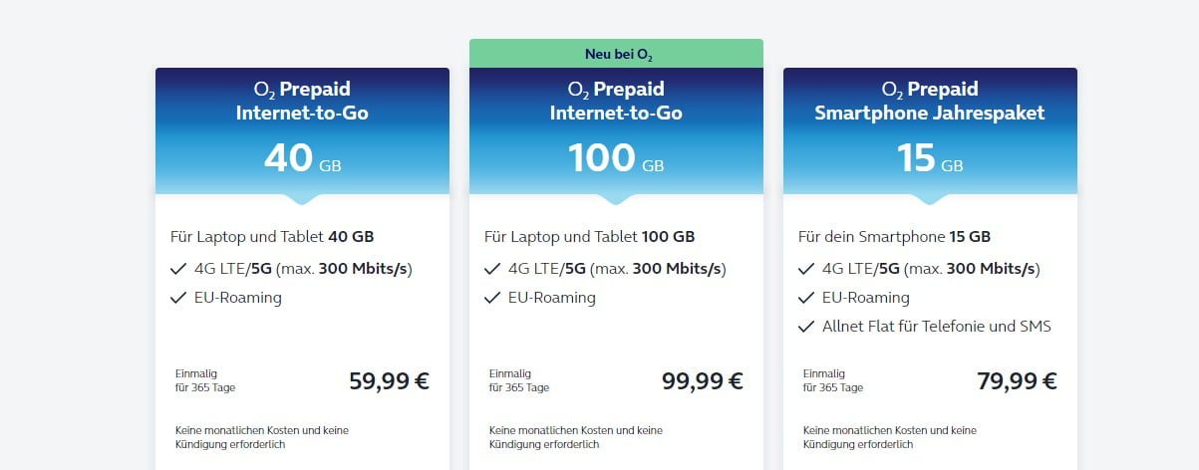Viewport: 1199px width, 470px height.
Task: Select the Internet-to-Go 40 GB card header
Action: point(302,130)
